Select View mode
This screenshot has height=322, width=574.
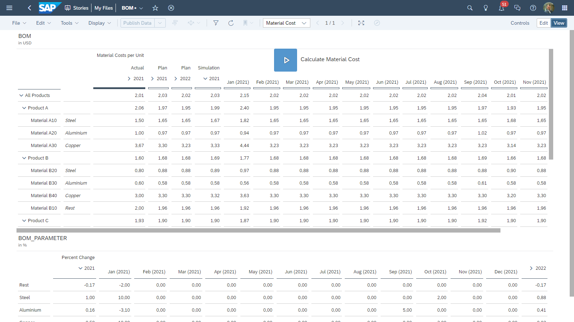(x=559, y=23)
